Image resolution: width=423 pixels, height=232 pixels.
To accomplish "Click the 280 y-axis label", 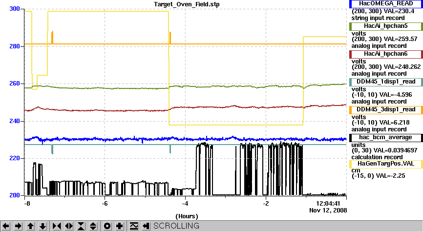I will tap(14, 46).
